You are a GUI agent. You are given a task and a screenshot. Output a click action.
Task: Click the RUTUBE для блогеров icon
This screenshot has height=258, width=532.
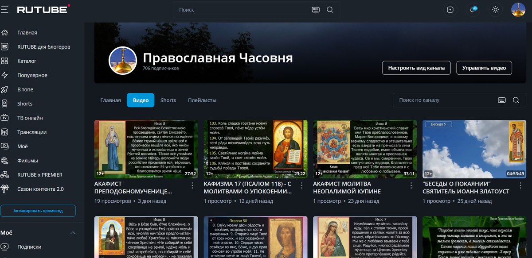pyautogui.click(x=4, y=47)
